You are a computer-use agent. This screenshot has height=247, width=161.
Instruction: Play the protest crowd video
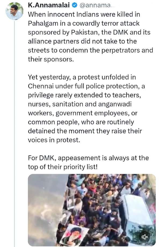pyautogui.click(x=92, y=210)
